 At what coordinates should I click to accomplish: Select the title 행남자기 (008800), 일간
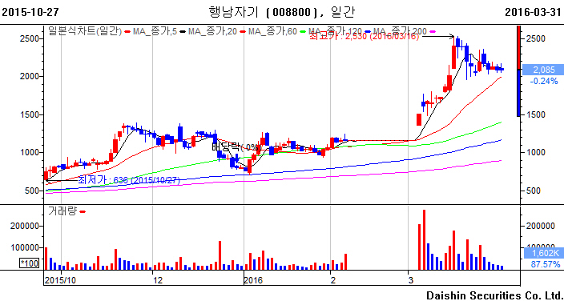pos(282,12)
